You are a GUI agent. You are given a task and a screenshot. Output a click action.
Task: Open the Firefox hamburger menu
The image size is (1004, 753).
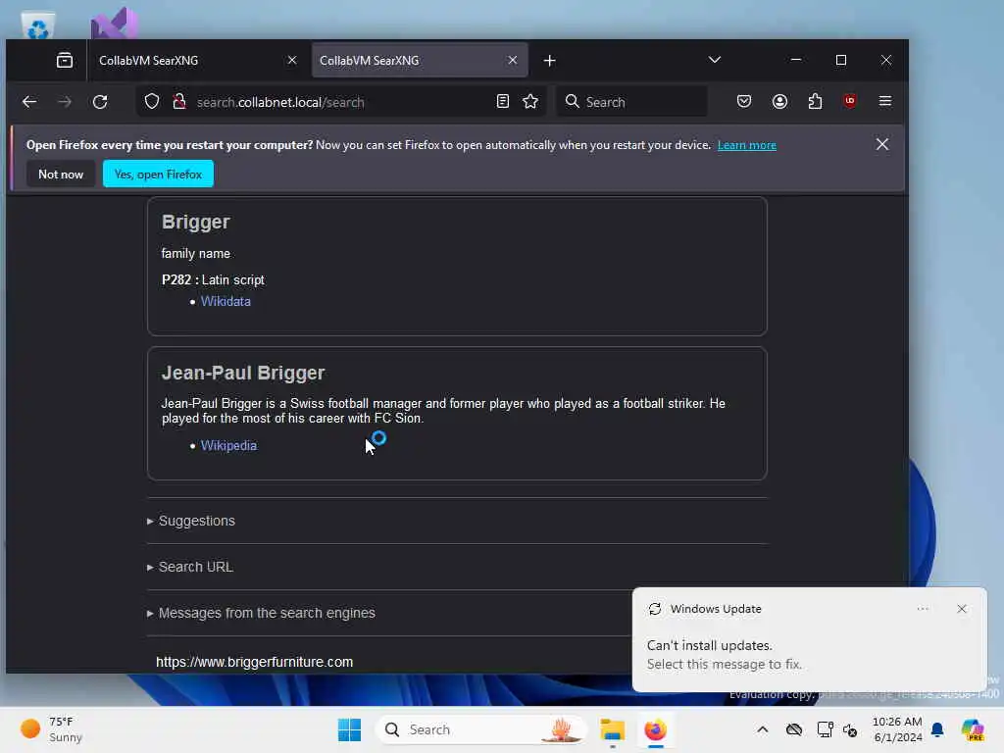click(x=885, y=101)
